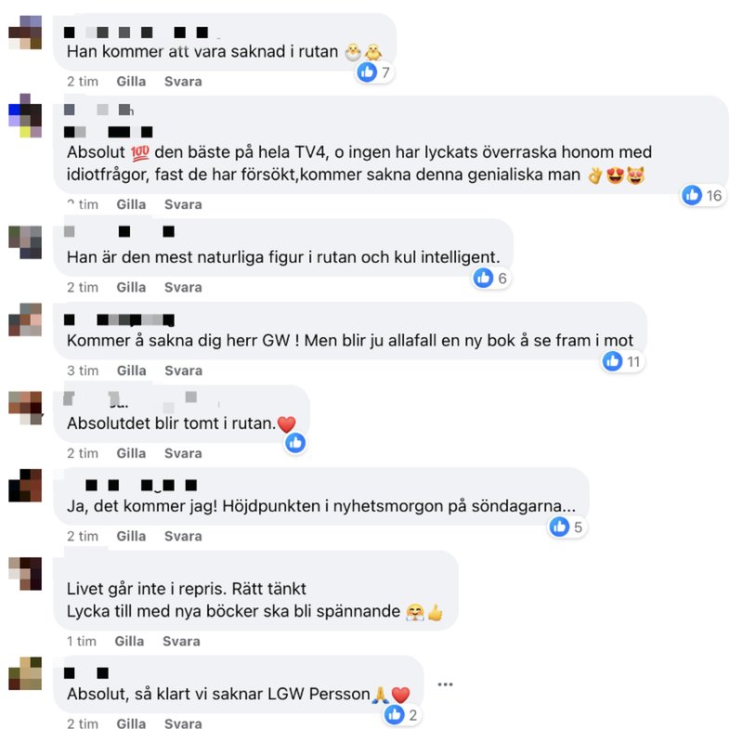
Task: Click the like reaction showing 7
Action: [x=374, y=72]
